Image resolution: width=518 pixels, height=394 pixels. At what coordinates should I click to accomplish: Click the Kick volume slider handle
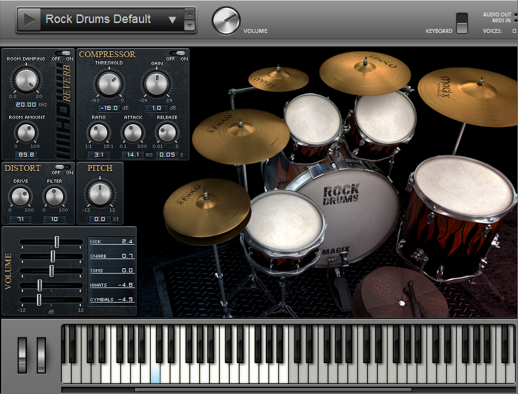click(x=57, y=242)
